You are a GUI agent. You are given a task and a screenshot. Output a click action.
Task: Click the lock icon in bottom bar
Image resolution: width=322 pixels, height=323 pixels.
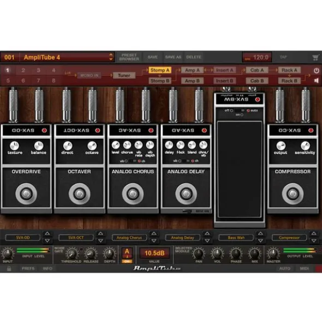point(9,268)
